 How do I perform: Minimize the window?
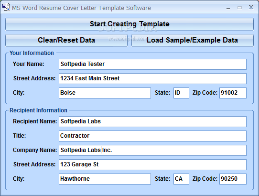228,8
